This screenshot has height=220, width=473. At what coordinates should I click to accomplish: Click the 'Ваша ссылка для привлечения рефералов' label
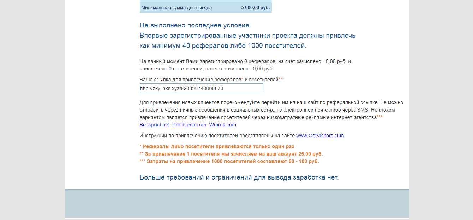191,80
